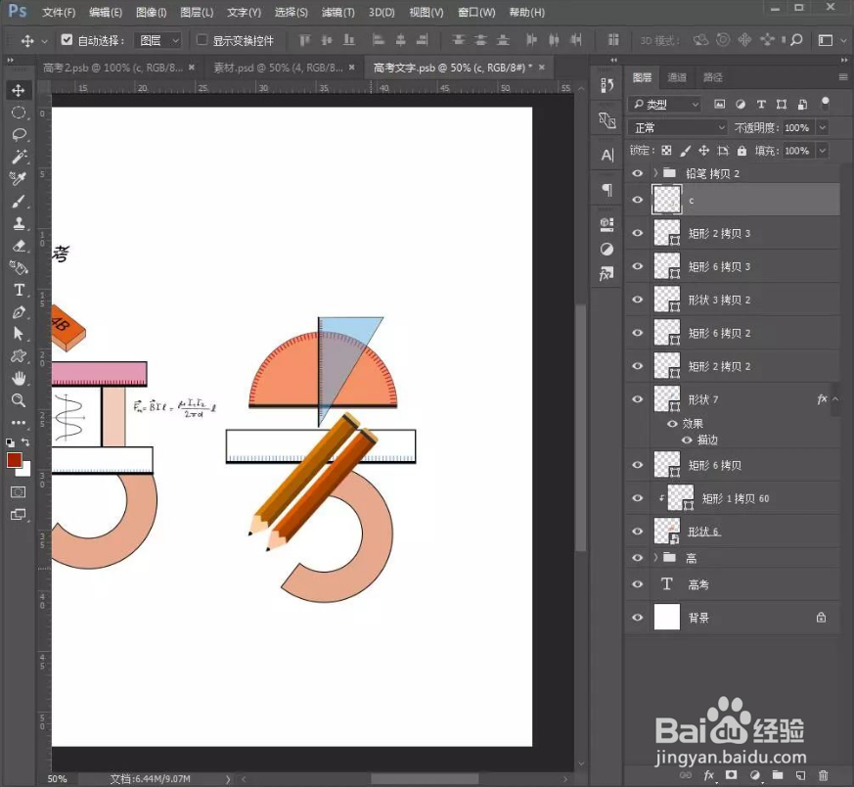
Task: Enable Show Transform Controls checkbox
Action: [202, 40]
